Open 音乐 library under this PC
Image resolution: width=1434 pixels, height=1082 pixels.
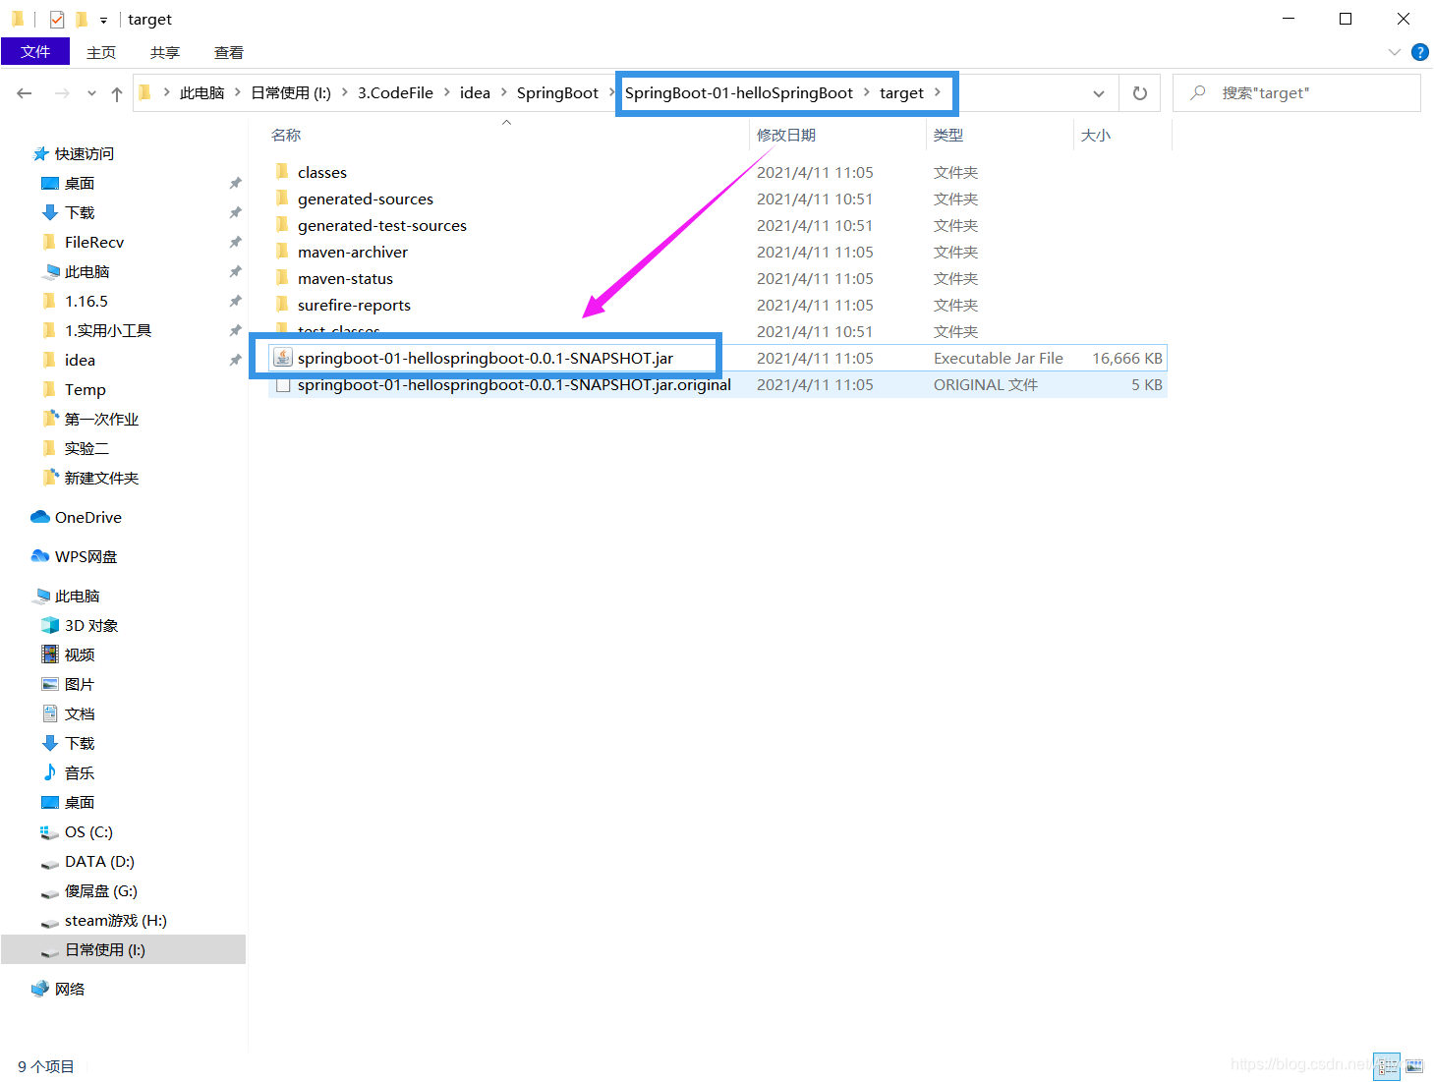pyautogui.click(x=80, y=773)
